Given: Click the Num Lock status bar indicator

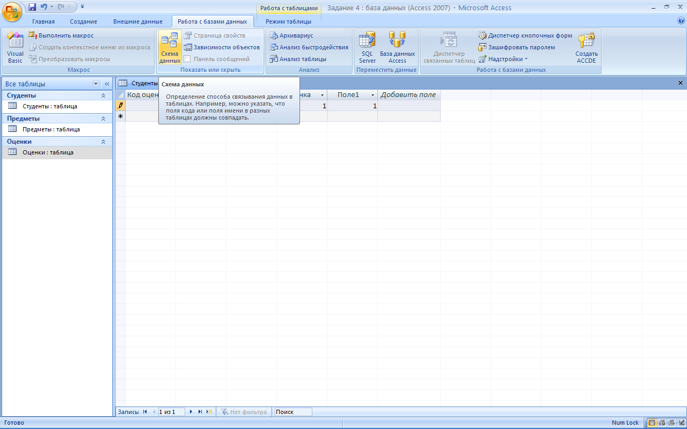Looking at the screenshot, I should (625, 423).
